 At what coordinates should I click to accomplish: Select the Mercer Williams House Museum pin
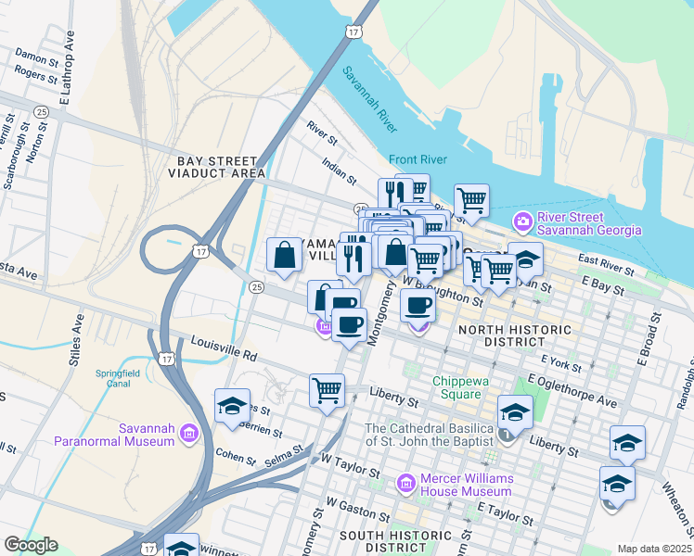[405, 485]
